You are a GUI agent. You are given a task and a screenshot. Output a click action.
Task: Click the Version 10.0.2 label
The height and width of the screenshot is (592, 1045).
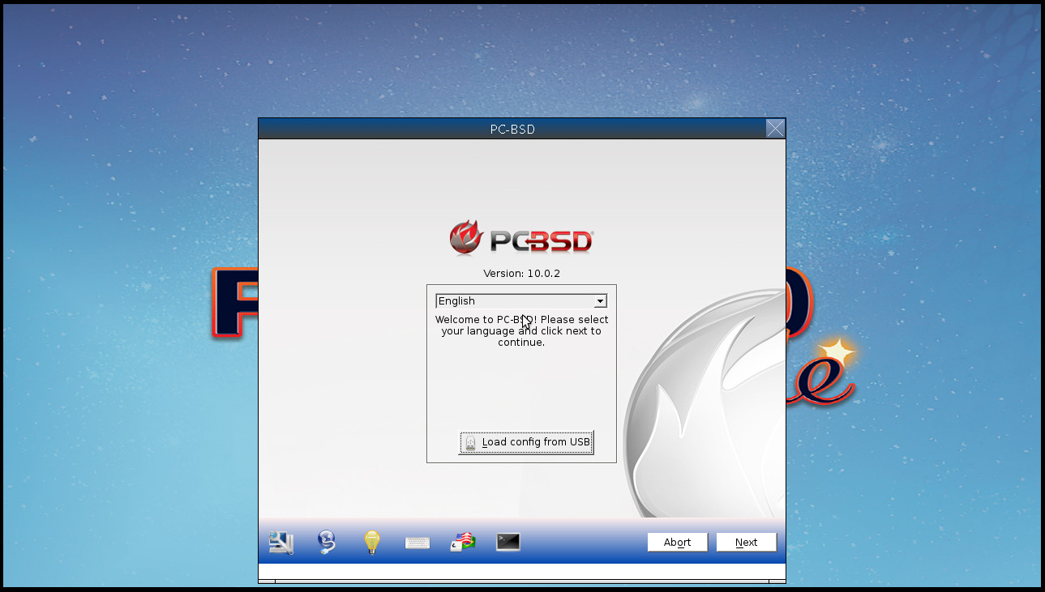(521, 273)
